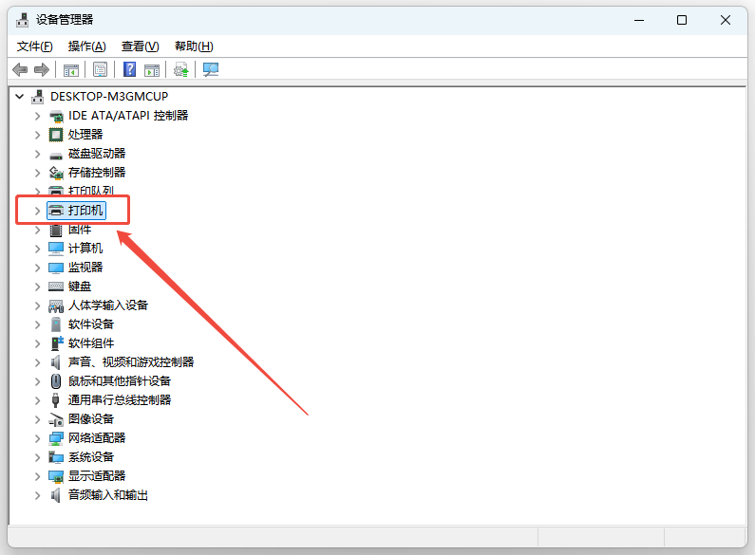The image size is (755, 555).
Task: Click the show/hide console tree toolbar icon
Action: (x=71, y=70)
